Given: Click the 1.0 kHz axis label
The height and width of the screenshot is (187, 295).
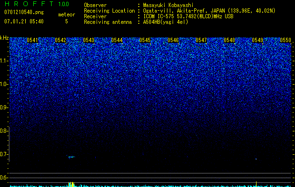Looking at the screenshot, I should click(4, 84).
